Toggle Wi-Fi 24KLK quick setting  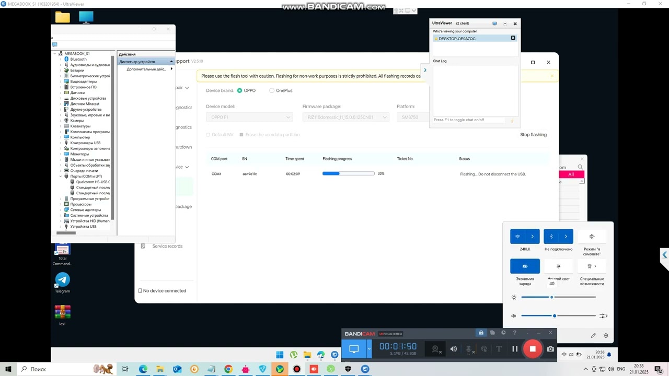[x=517, y=237]
